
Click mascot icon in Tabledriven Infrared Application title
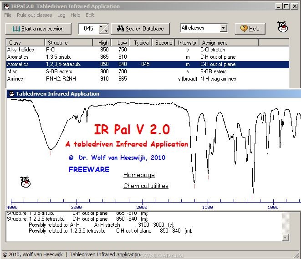[12, 94]
